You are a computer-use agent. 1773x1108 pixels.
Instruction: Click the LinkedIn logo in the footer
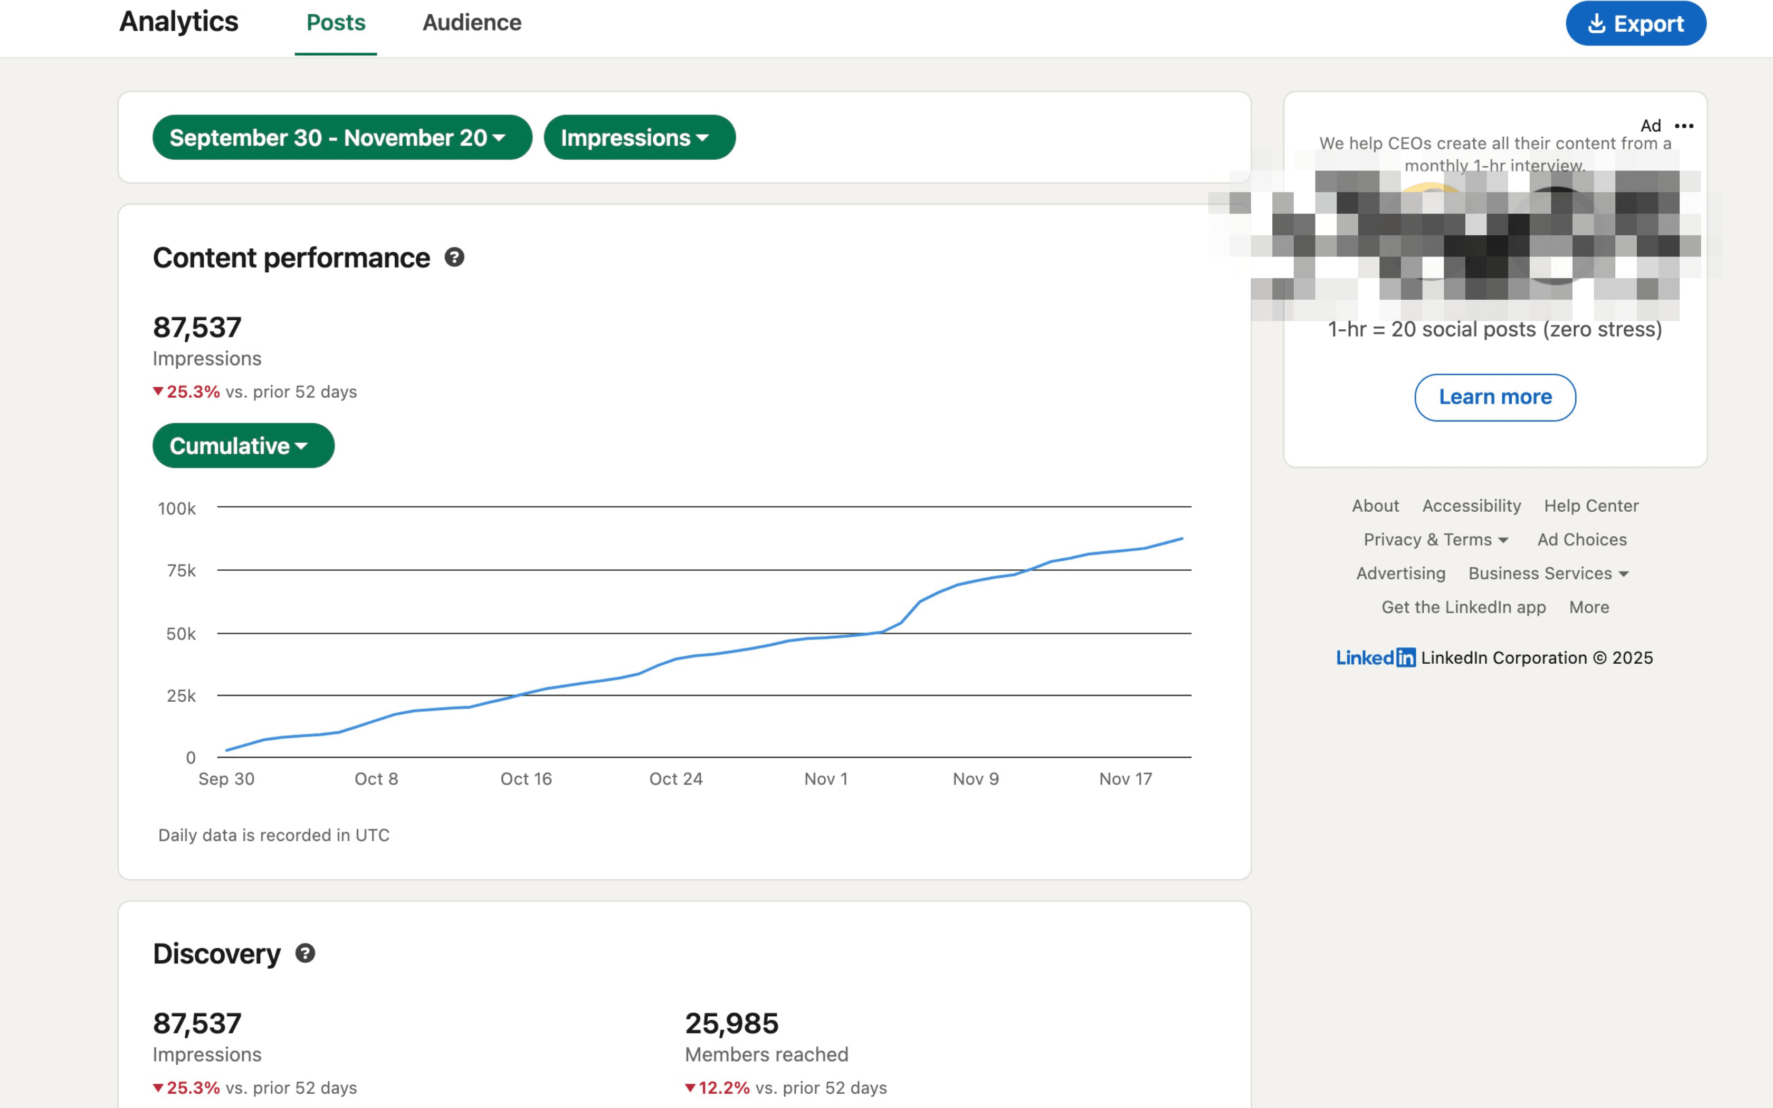pos(1375,657)
